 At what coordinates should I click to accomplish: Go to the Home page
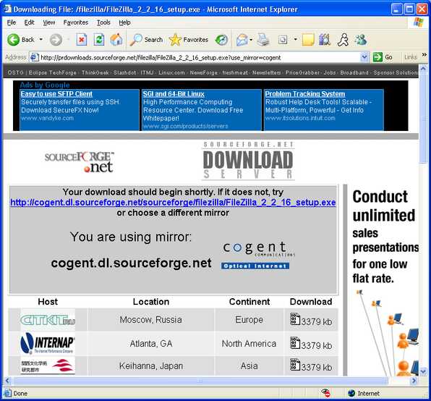point(116,40)
